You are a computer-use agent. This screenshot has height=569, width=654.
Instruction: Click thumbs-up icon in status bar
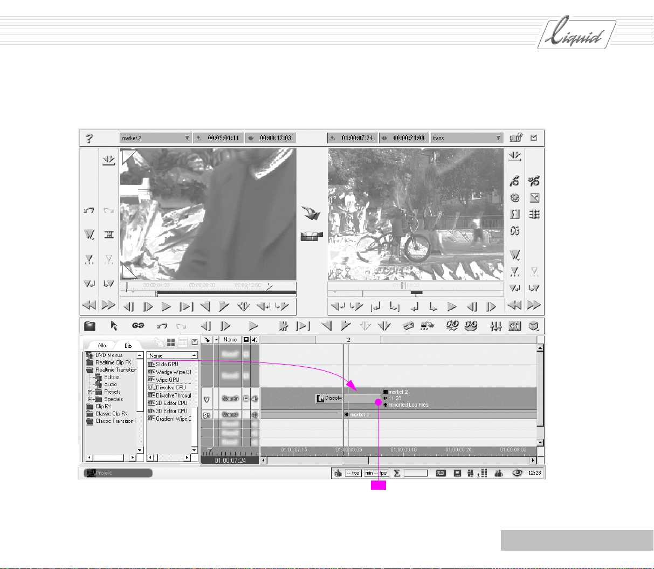(338, 473)
